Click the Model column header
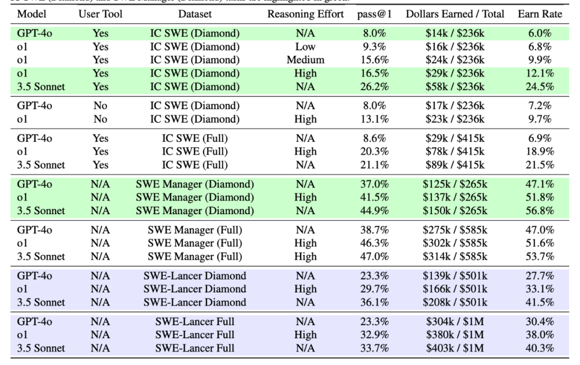Screen dimensions: 580x365 32,14
